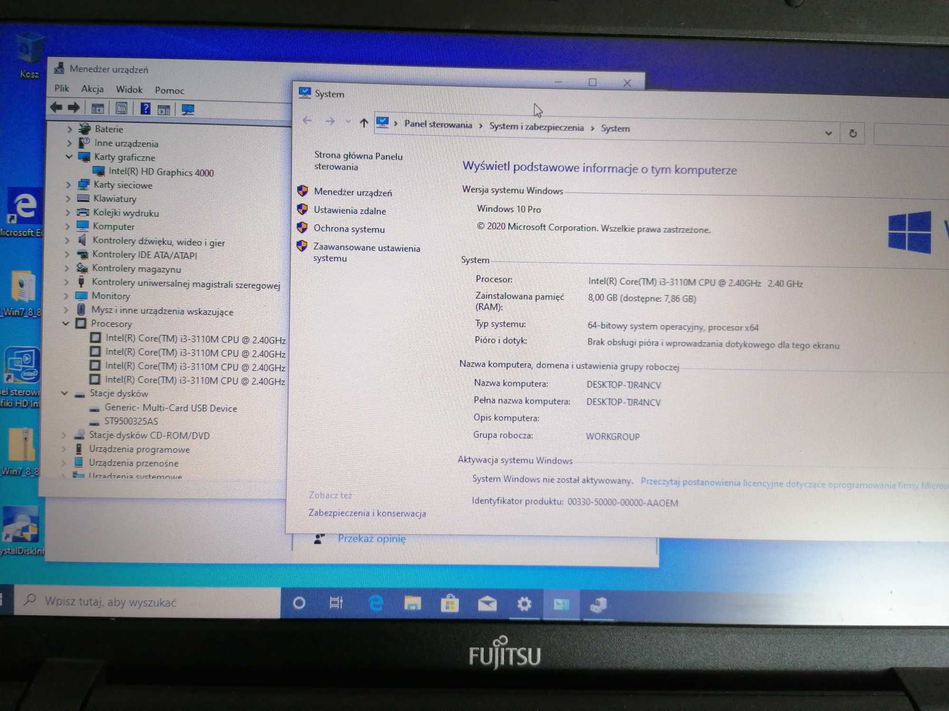
Task: Collapse the Karty graficzne node
Action: click(x=69, y=156)
